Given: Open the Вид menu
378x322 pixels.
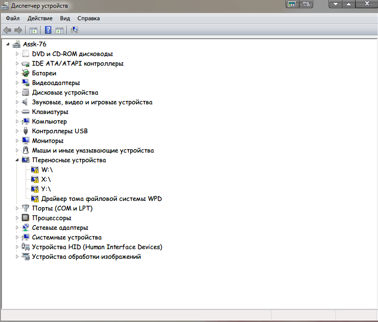Looking at the screenshot, I should coord(65,18).
